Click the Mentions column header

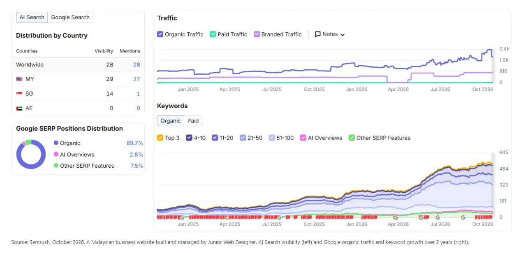click(130, 51)
